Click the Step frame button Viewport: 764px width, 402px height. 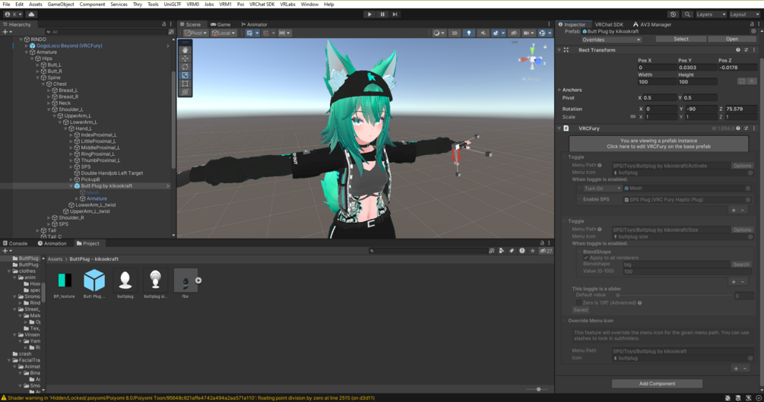click(x=395, y=14)
